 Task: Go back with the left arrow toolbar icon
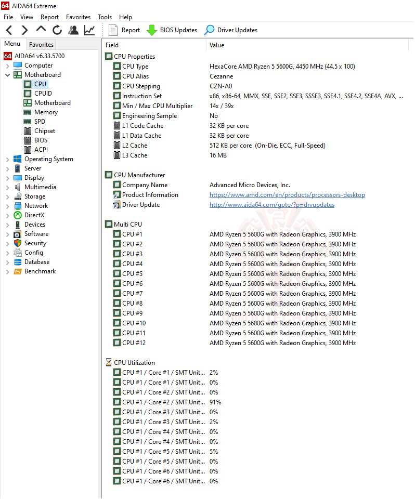(9, 30)
